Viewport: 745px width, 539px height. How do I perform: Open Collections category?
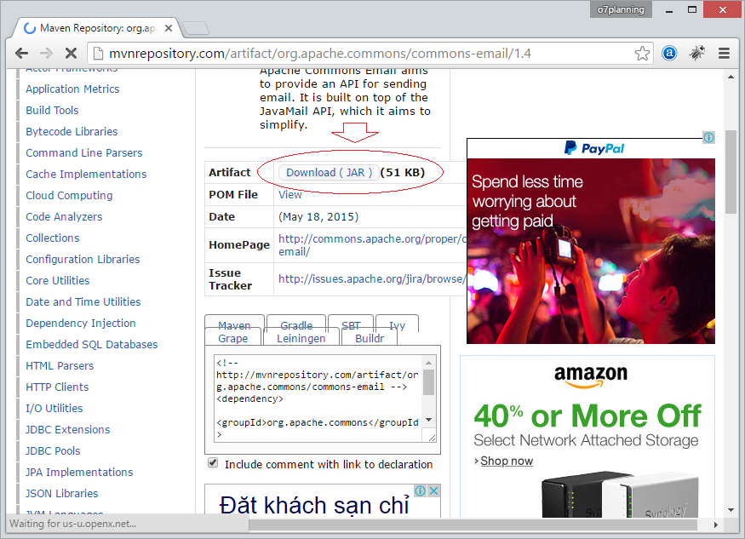coord(52,238)
